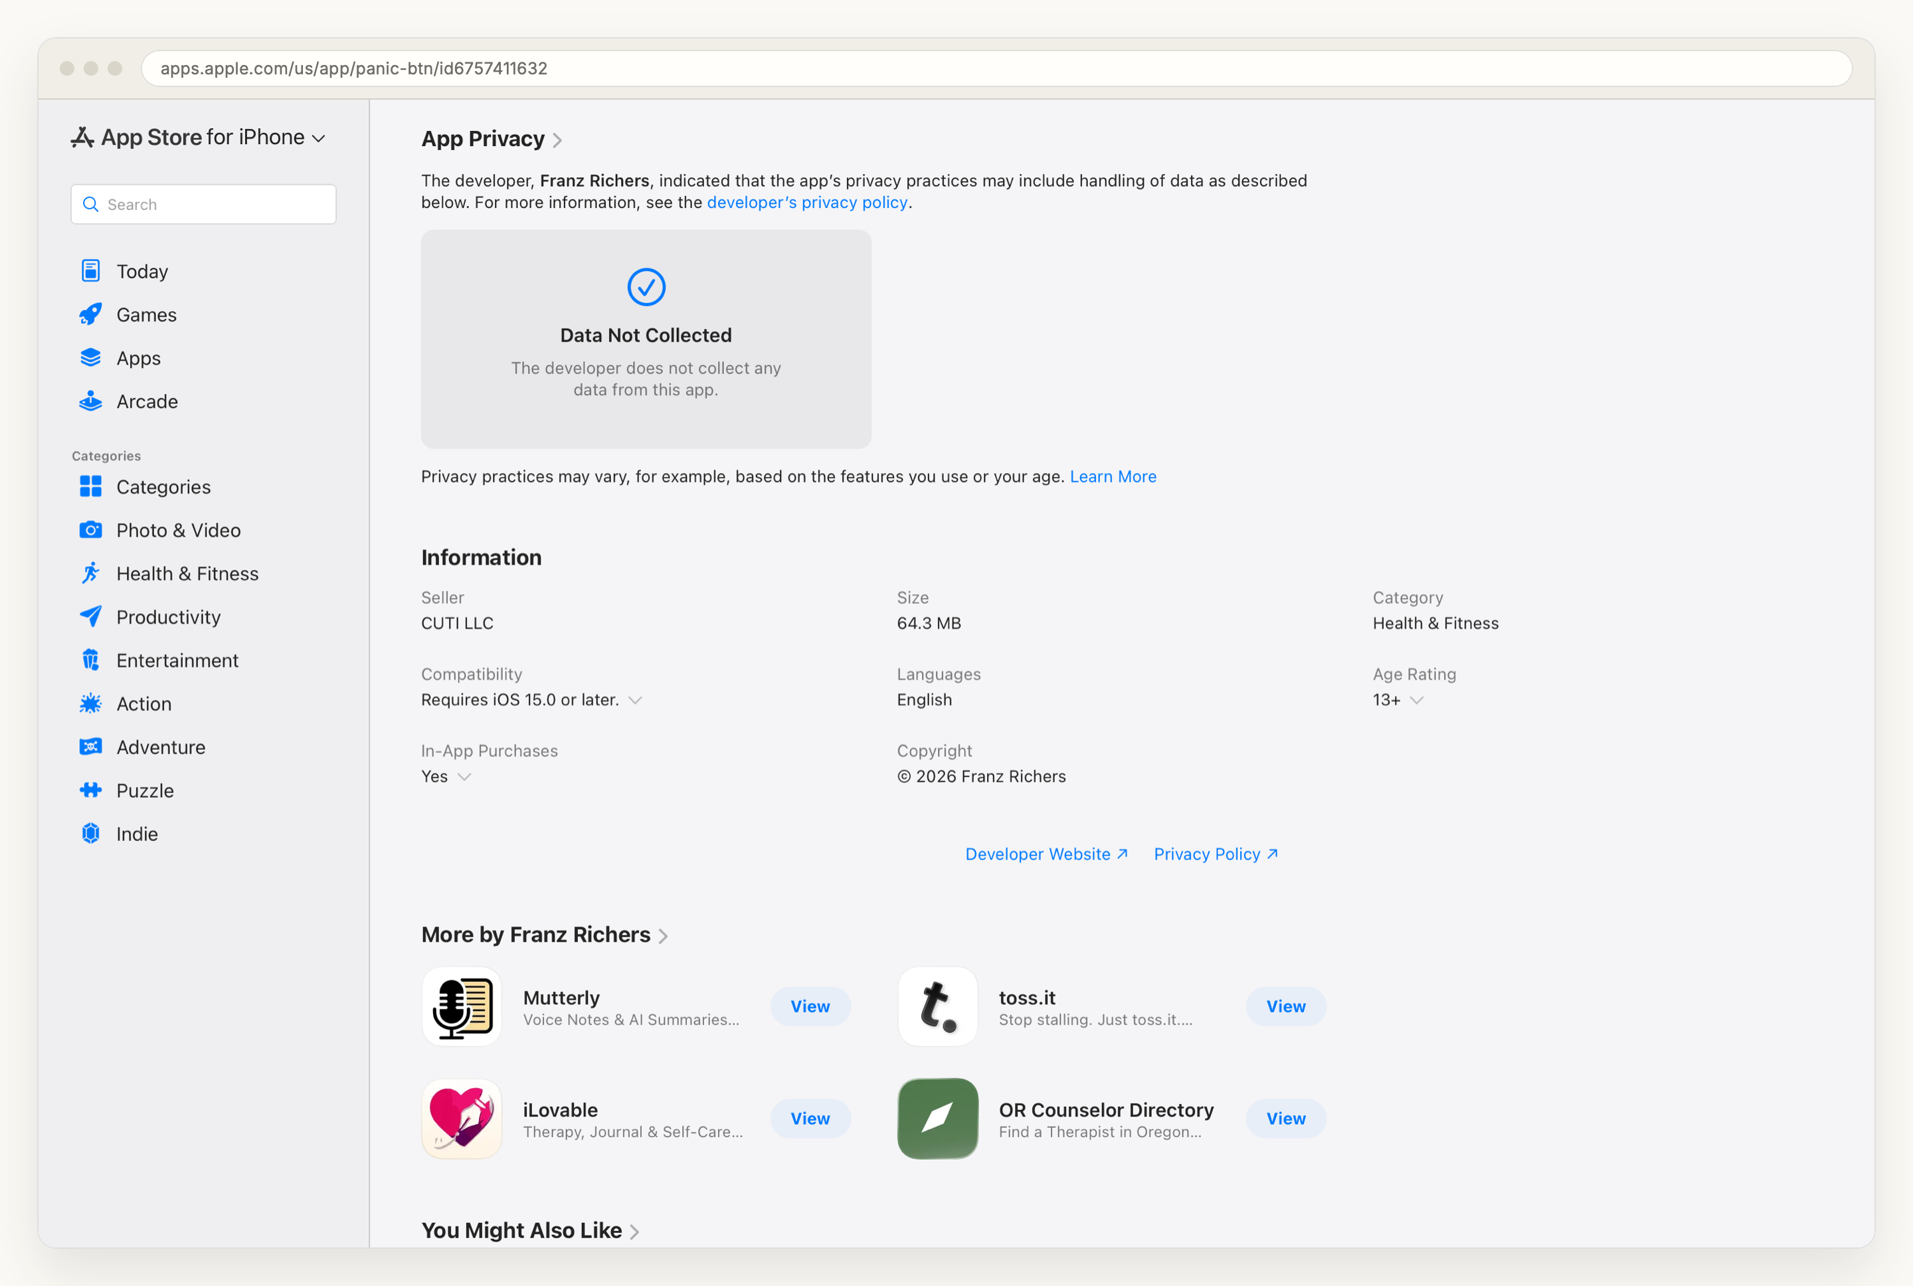Click the Arcade joystick icon
Viewport: 1913px width, 1286px height.
coord(90,401)
